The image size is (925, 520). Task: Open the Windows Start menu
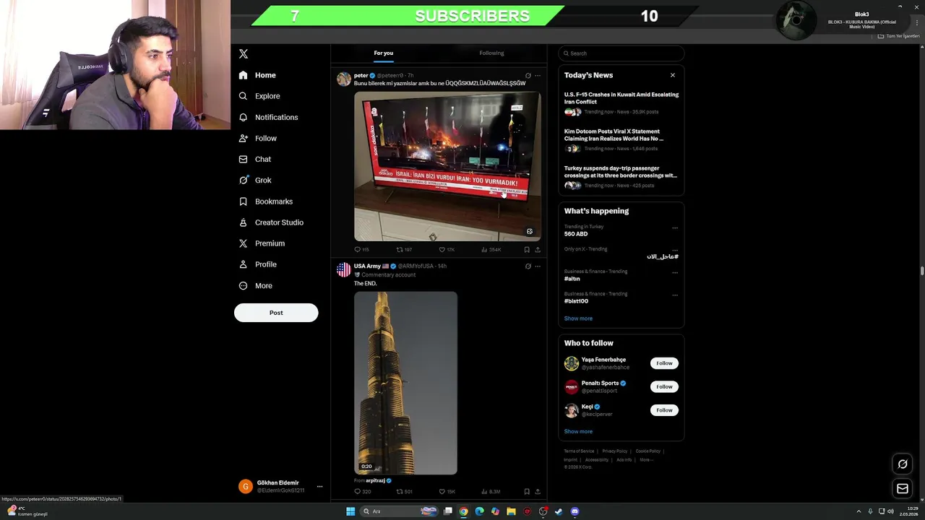350,511
